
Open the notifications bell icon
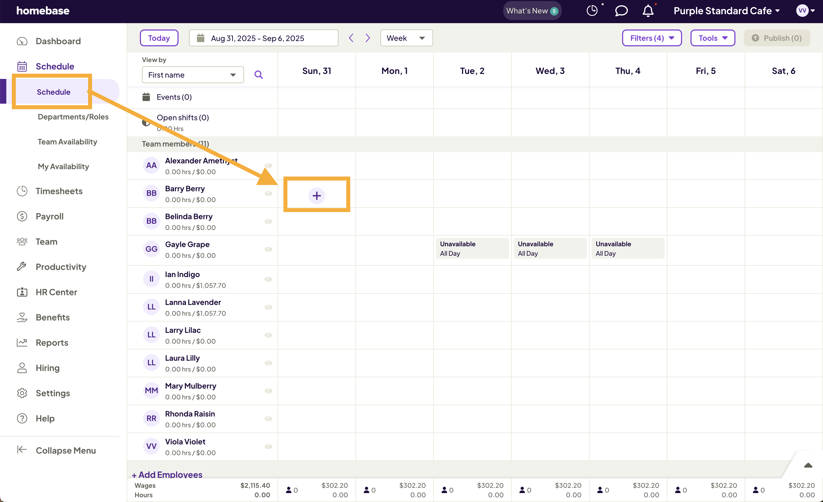[647, 10]
